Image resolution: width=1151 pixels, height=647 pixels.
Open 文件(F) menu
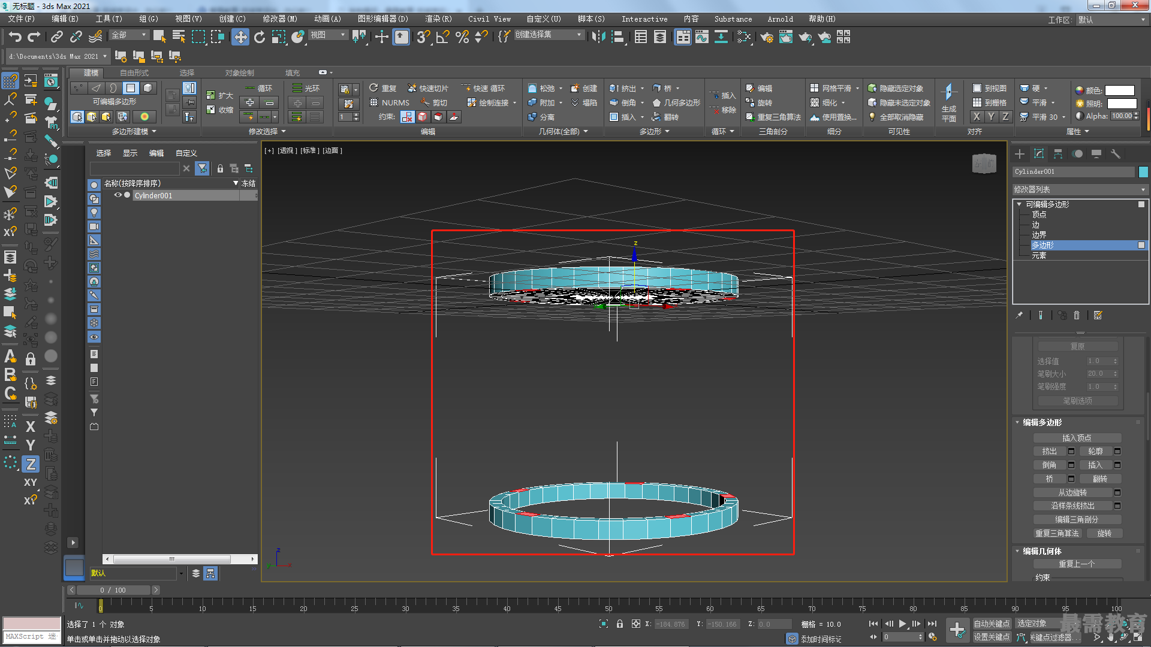[x=21, y=19]
